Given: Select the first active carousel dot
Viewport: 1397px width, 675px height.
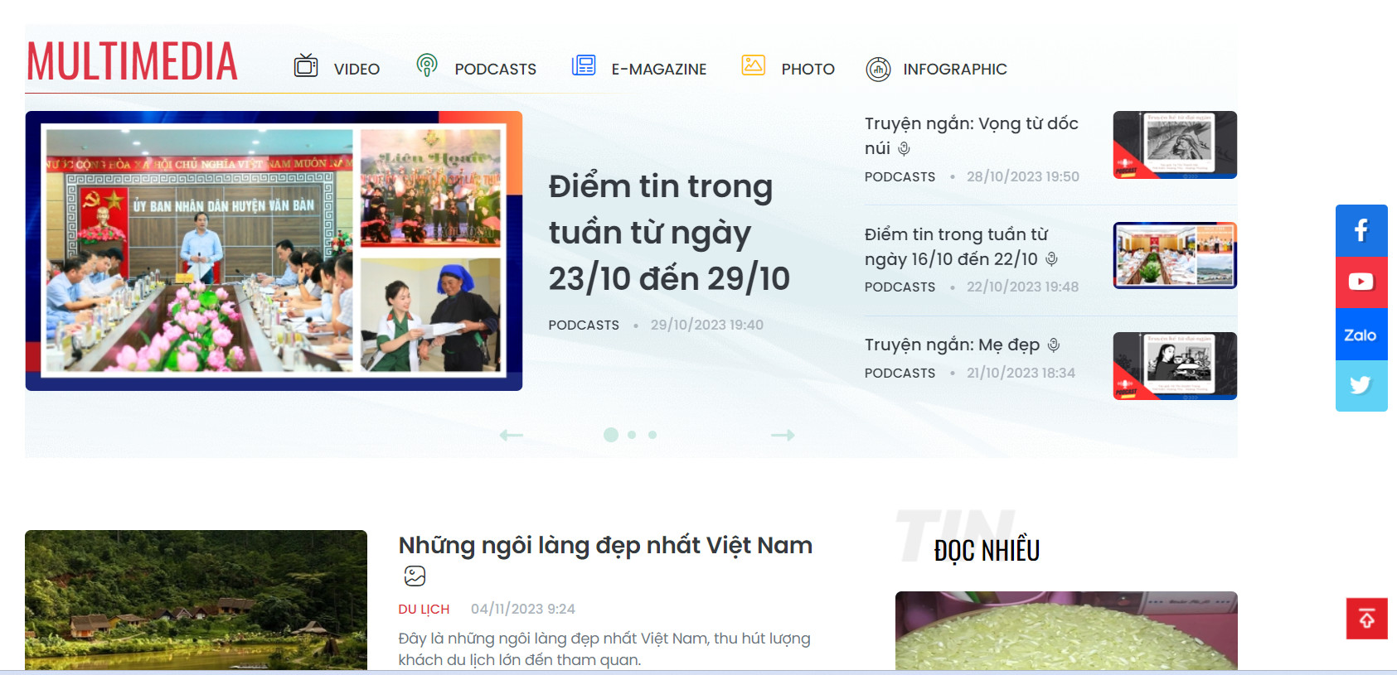Looking at the screenshot, I should 611,435.
